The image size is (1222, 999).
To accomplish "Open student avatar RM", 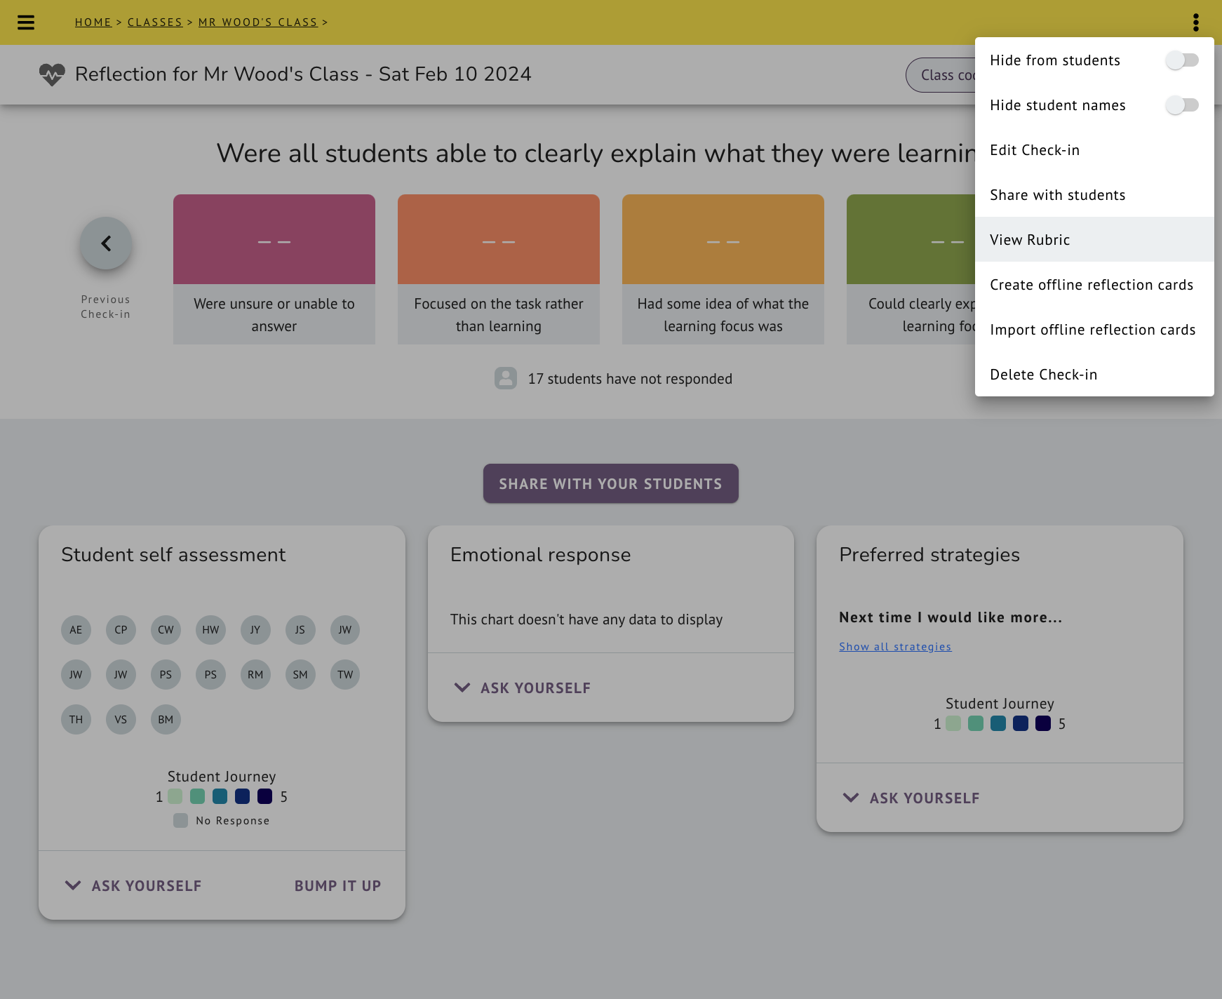I will (255, 675).
